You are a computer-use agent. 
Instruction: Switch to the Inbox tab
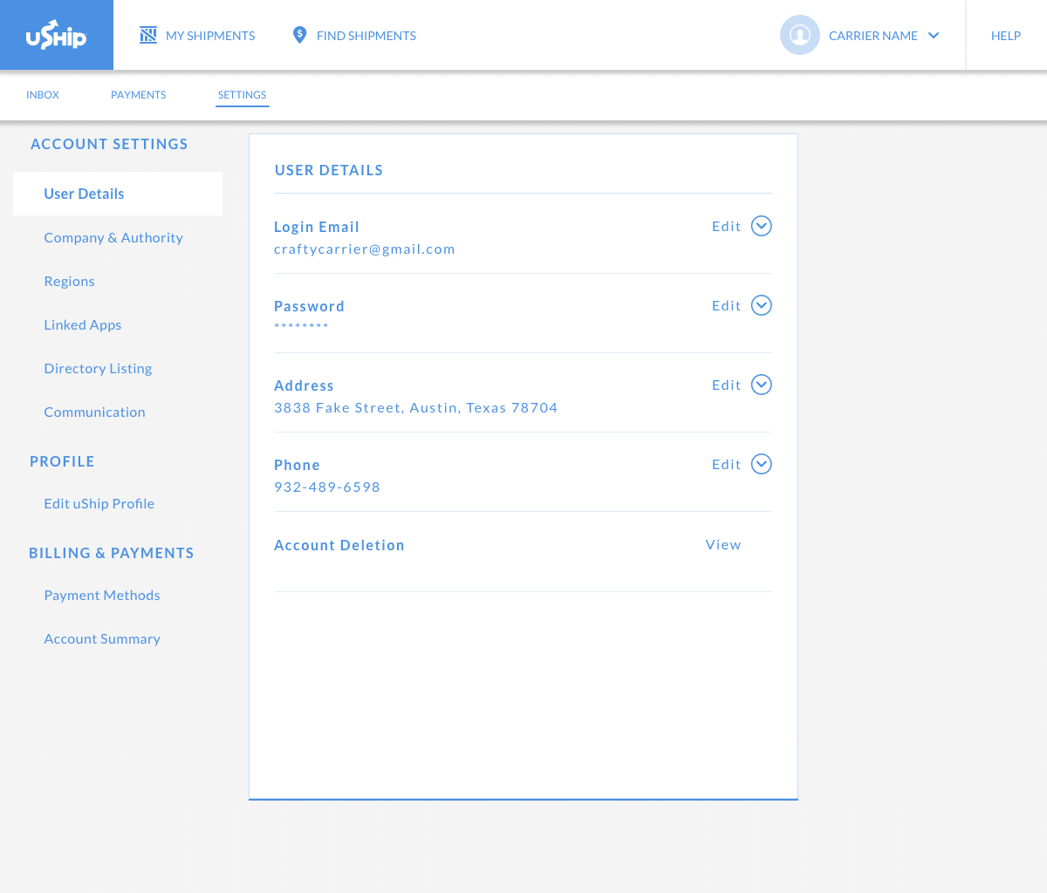click(x=43, y=95)
